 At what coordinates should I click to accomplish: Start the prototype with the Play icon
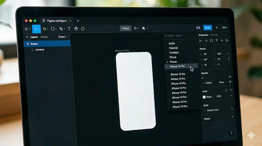pos(217,27)
